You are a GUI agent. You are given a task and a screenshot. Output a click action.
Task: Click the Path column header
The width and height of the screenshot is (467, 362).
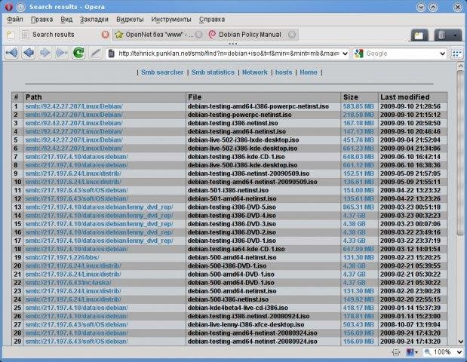pos(105,97)
